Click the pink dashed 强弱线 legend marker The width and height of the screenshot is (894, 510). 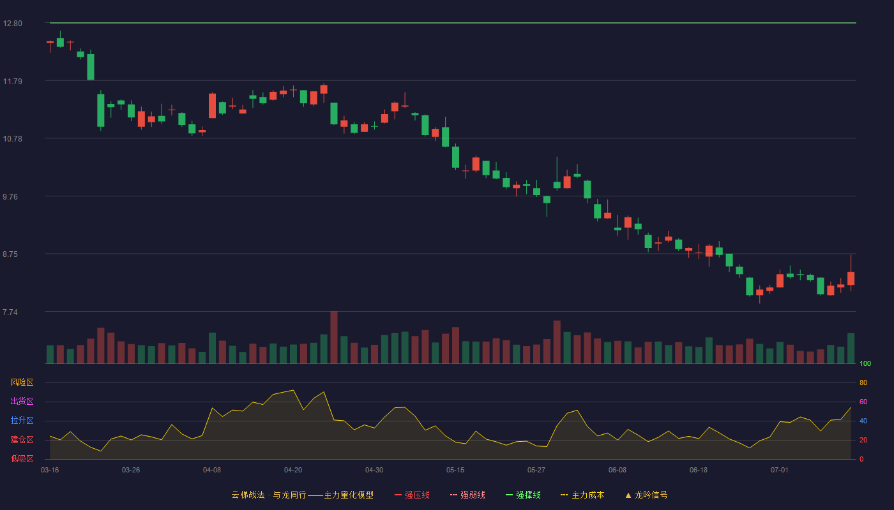point(453,495)
